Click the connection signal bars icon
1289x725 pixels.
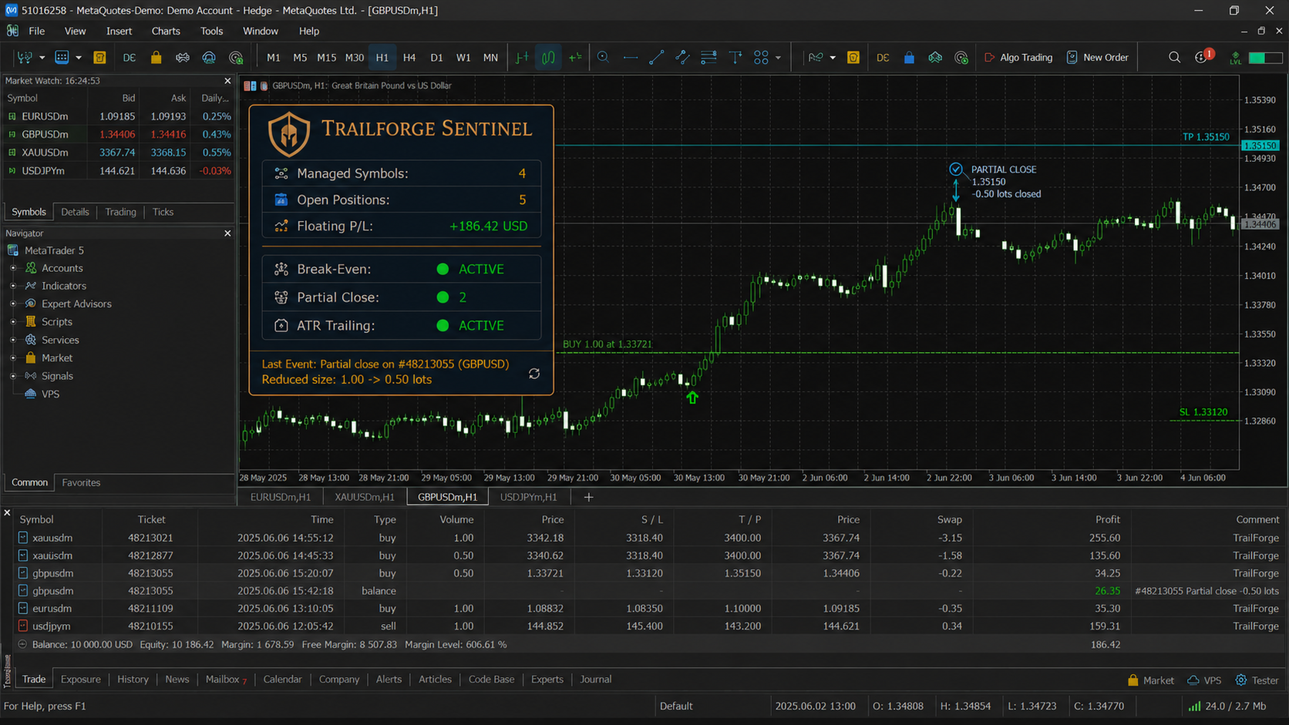(1194, 706)
